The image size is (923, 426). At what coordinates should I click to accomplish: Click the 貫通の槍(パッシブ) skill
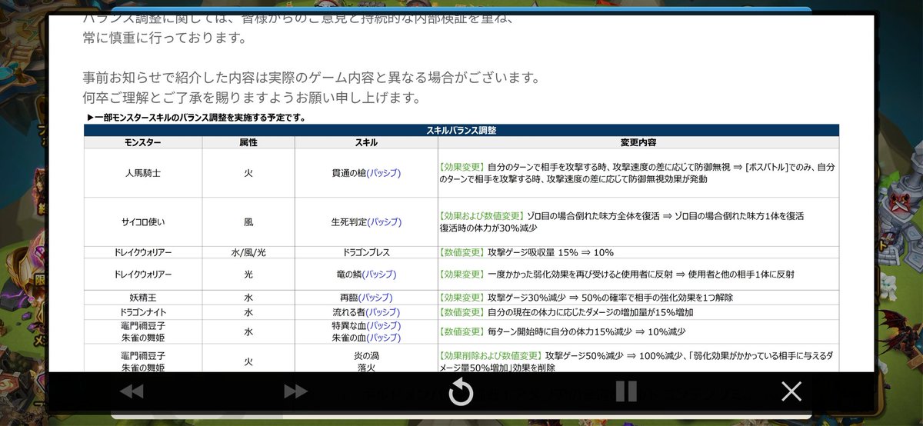coord(365,173)
